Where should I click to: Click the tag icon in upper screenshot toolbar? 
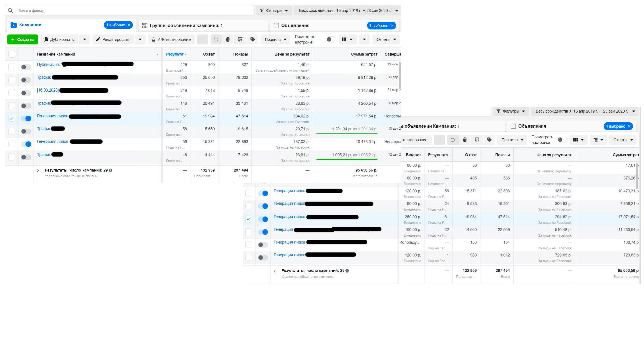(253, 40)
